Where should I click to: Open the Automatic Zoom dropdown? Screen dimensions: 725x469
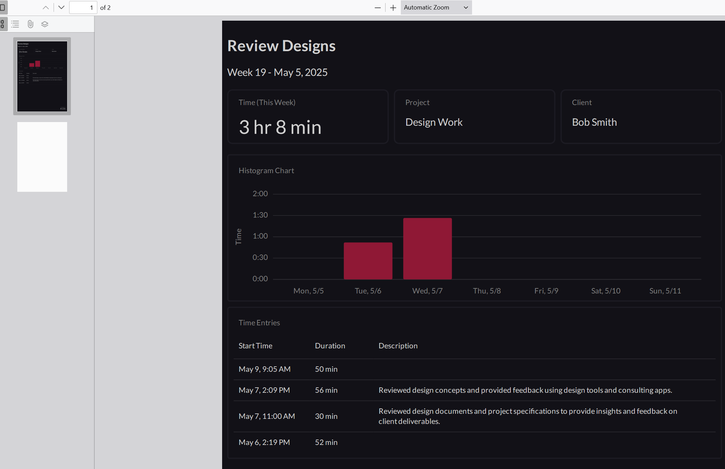pyautogui.click(x=436, y=7)
